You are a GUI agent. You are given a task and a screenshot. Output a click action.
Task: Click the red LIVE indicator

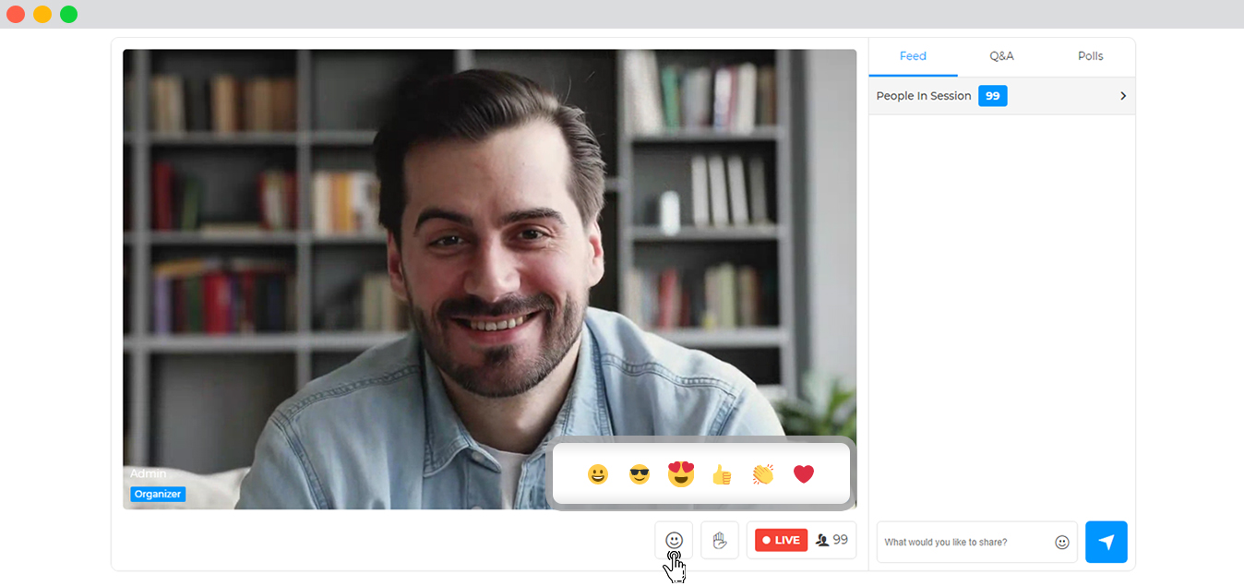click(781, 540)
